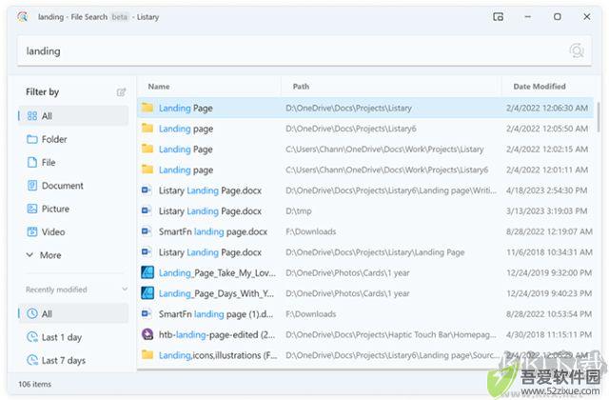Screen dimensions: 609x400
Task: Click the Landing_Page_Days_With_Y... file icon
Action: 147,293
